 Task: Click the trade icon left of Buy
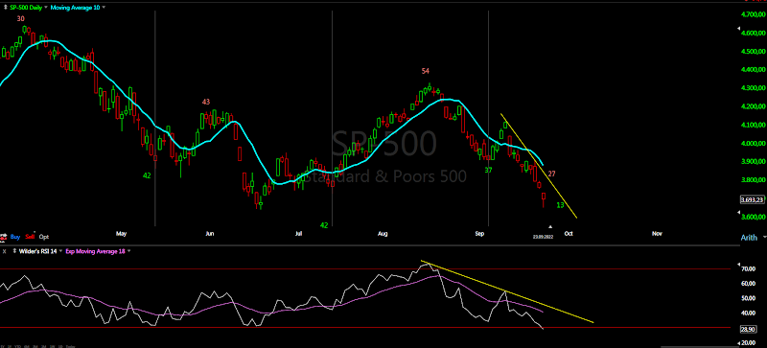(4, 237)
